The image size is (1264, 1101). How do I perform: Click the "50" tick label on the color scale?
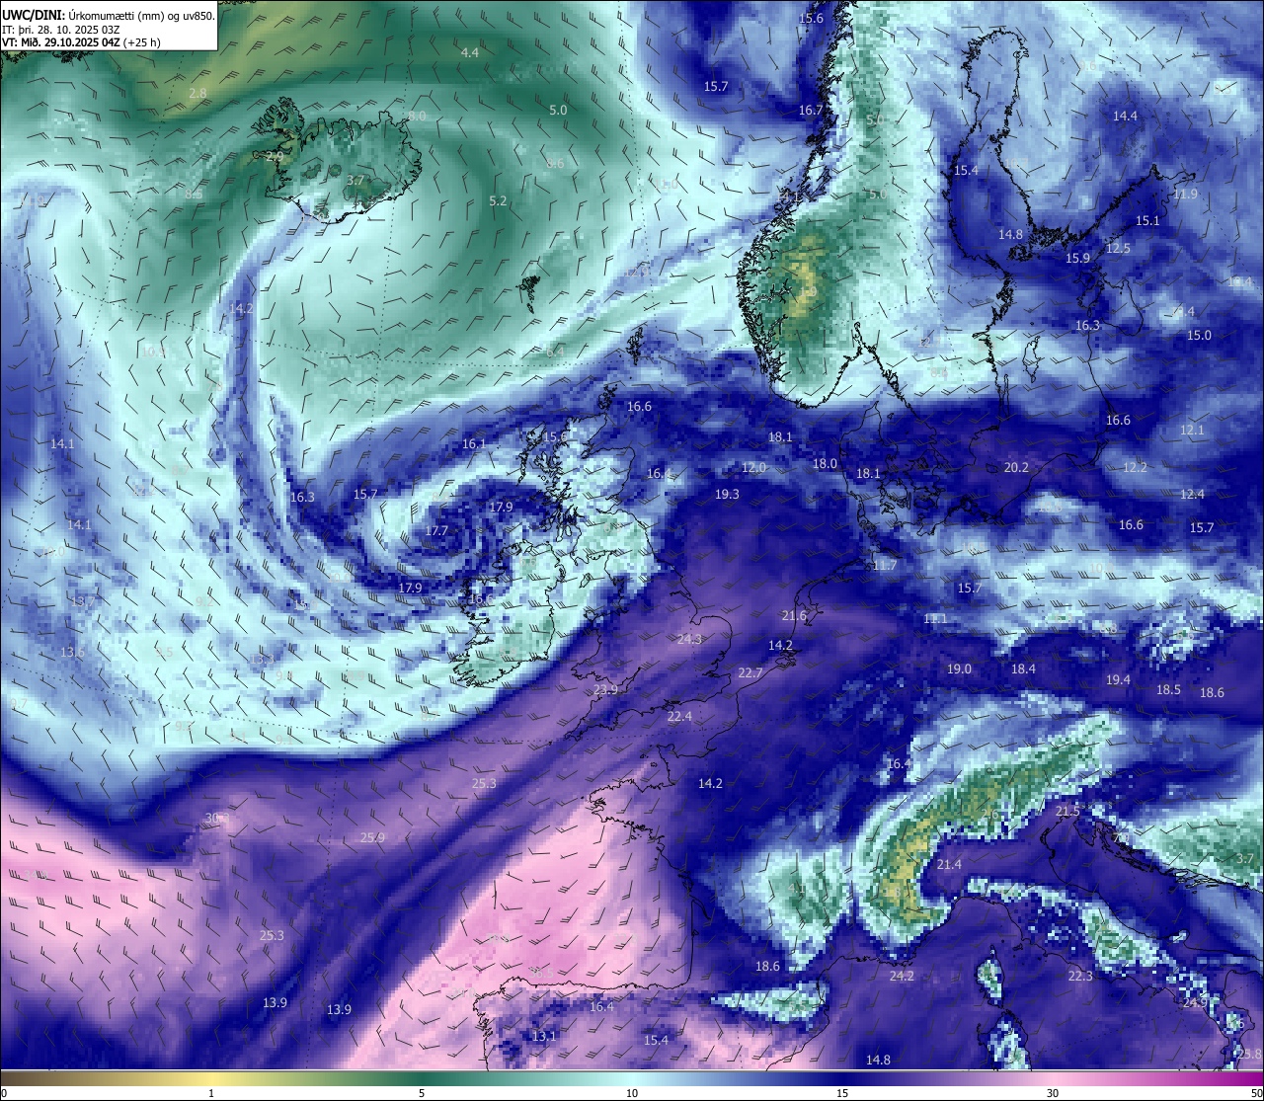click(1256, 1093)
